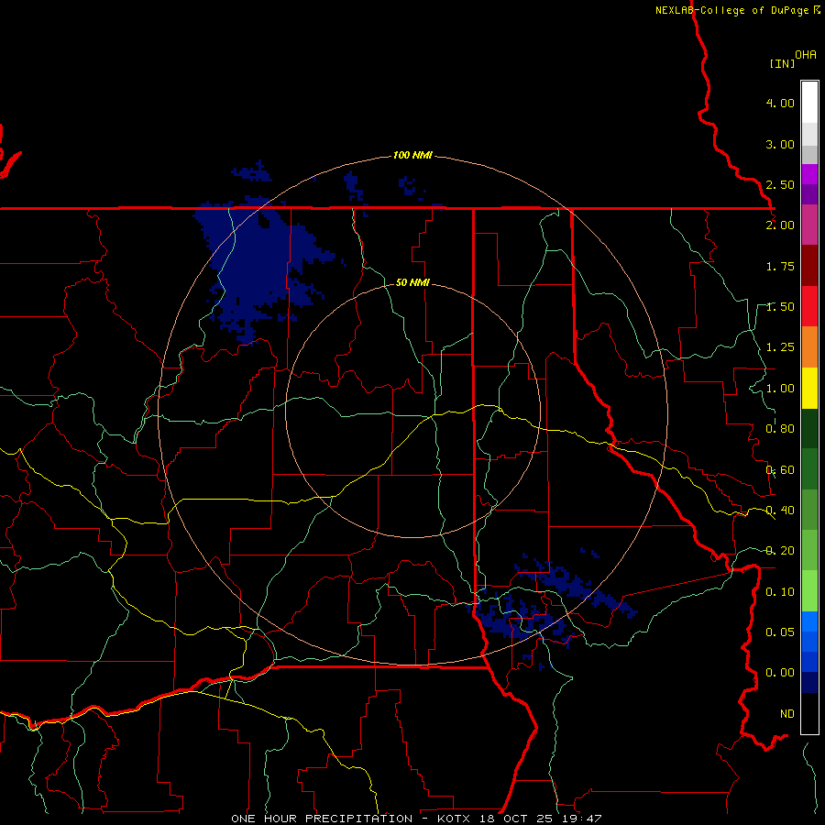Select the 1.75 legend value
825x825 pixels.
780,266
